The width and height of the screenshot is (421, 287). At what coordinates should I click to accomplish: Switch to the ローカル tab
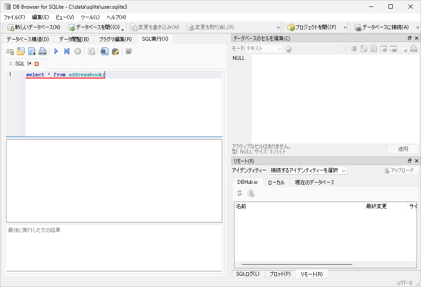(277, 182)
